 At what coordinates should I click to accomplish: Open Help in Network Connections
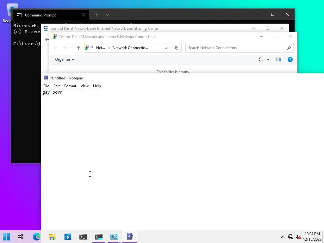290,59
